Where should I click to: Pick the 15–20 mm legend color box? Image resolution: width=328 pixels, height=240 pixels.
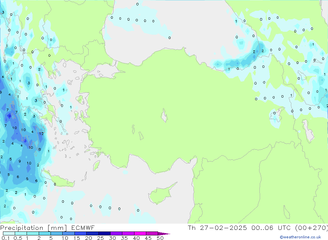pos(80,233)
